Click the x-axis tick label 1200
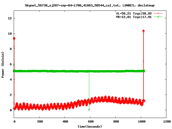Screen dimensions: 172x129 coord(167,121)
